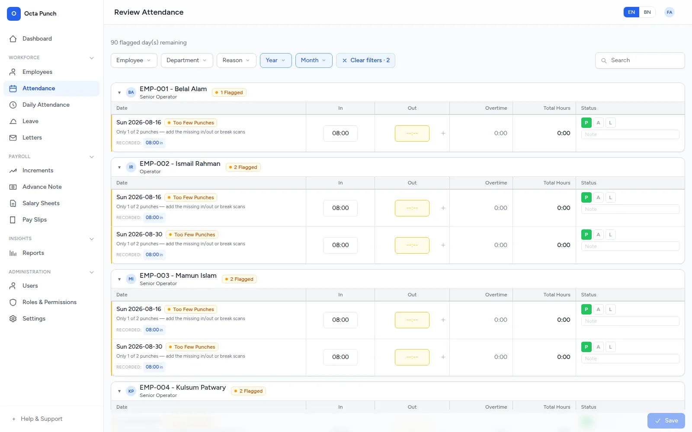Go to Employees section
This screenshot has width=692, height=432.
51,72
